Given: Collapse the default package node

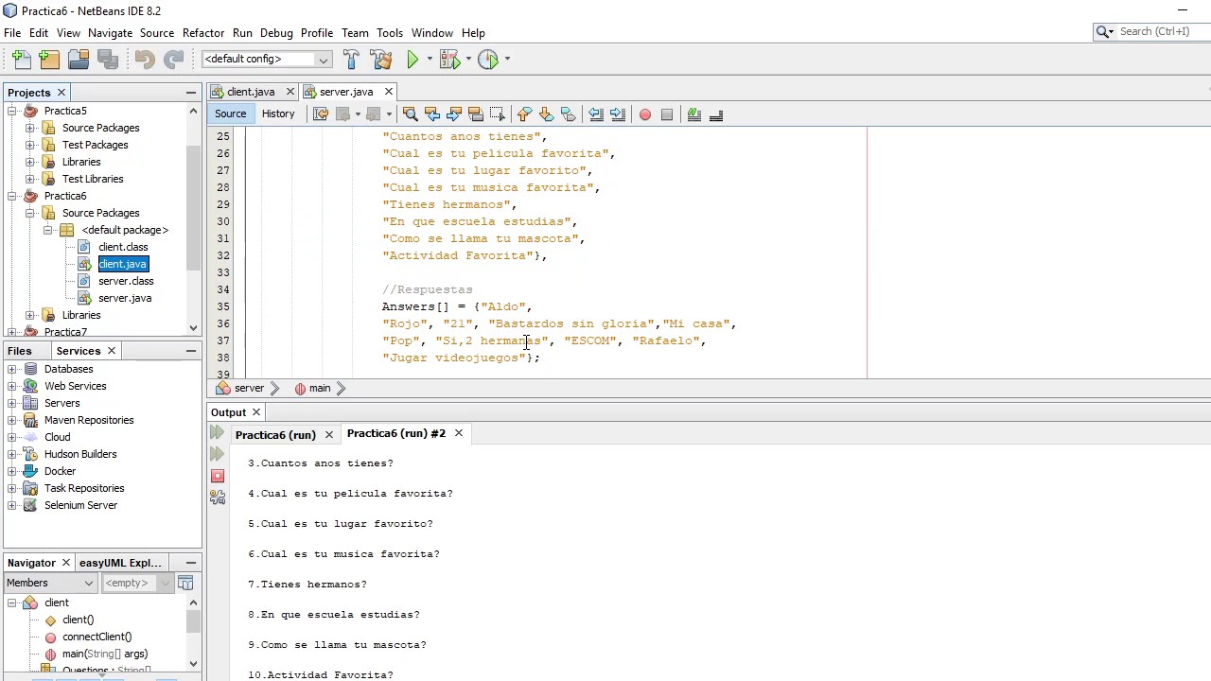Looking at the screenshot, I should click(47, 230).
